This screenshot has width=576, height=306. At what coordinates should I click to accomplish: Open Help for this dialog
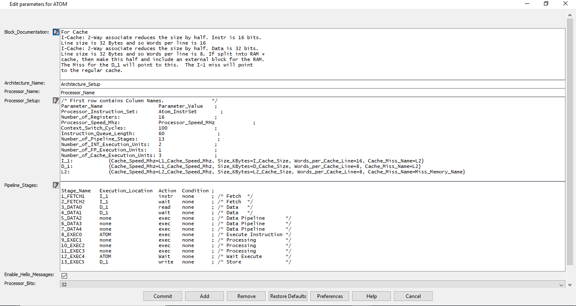pyautogui.click(x=371, y=296)
